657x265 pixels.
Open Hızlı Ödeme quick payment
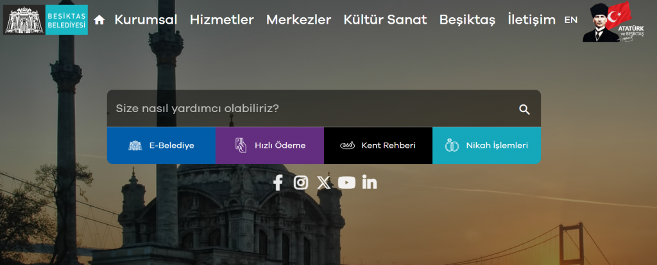point(269,145)
